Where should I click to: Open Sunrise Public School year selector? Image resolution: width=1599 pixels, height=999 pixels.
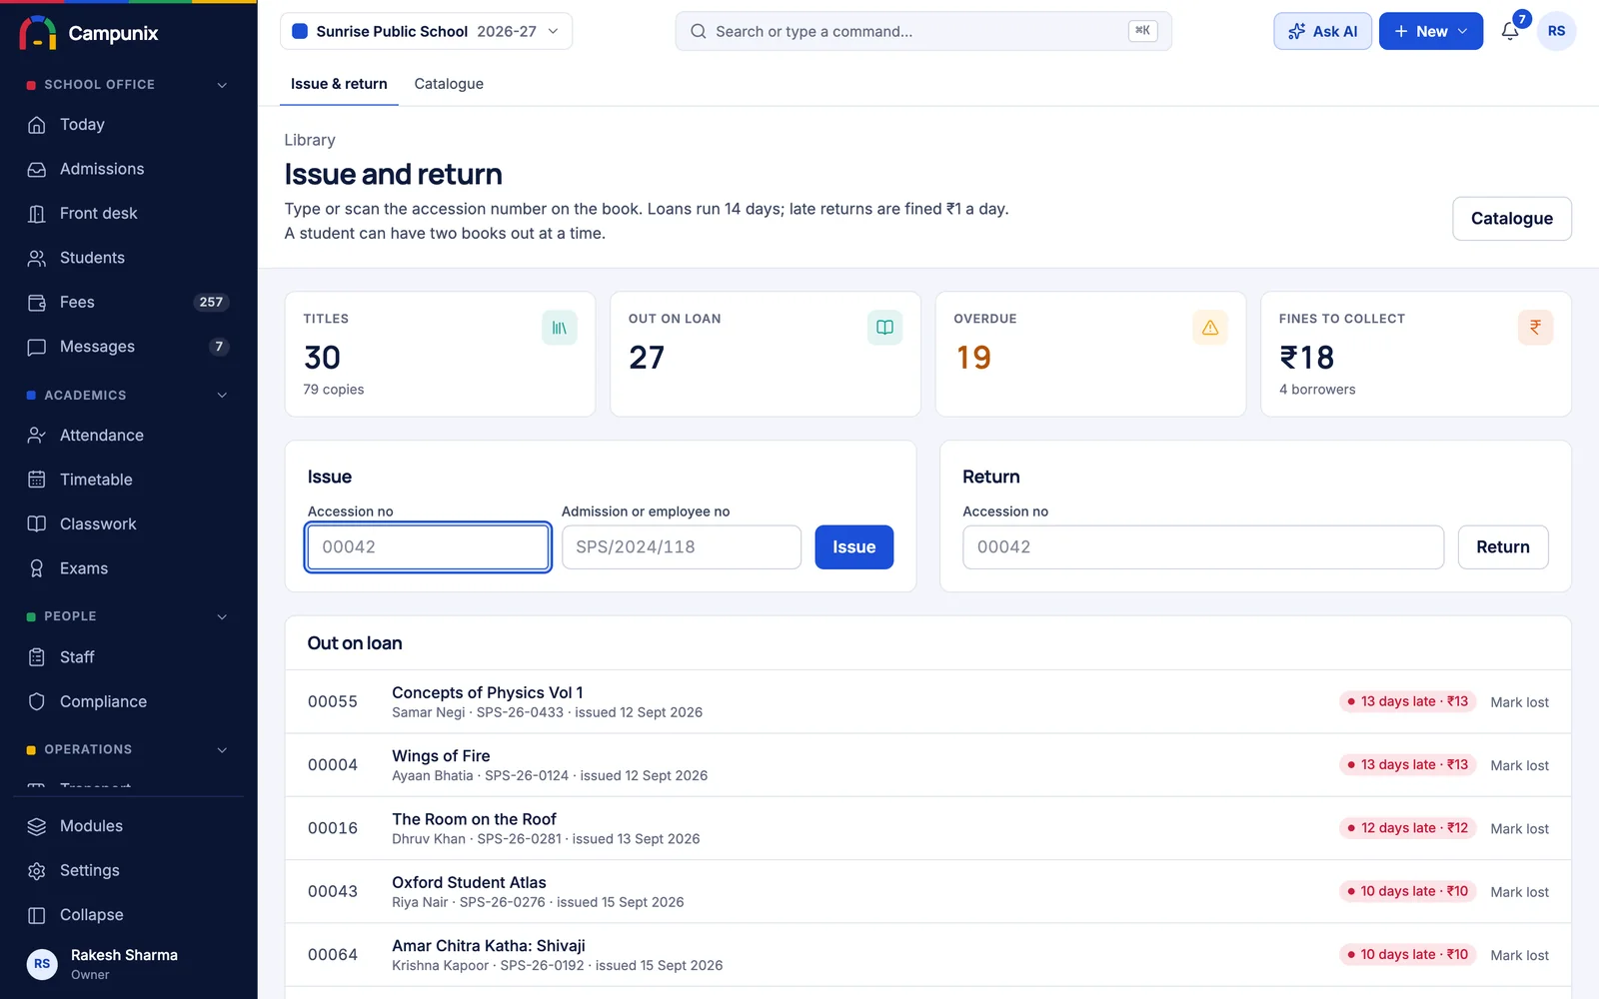point(426,31)
